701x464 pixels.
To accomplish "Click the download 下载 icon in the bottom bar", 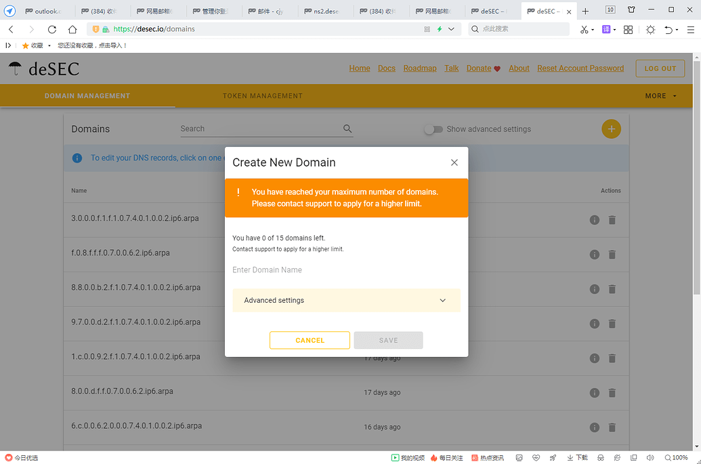I will 574,457.
